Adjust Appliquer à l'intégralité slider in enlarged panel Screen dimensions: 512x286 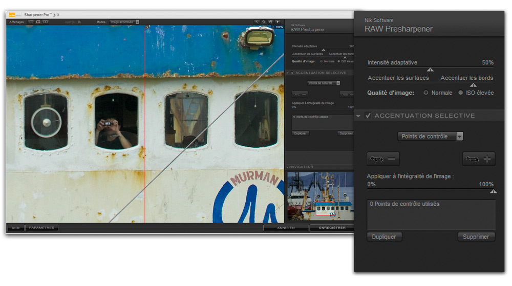[x=494, y=191]
